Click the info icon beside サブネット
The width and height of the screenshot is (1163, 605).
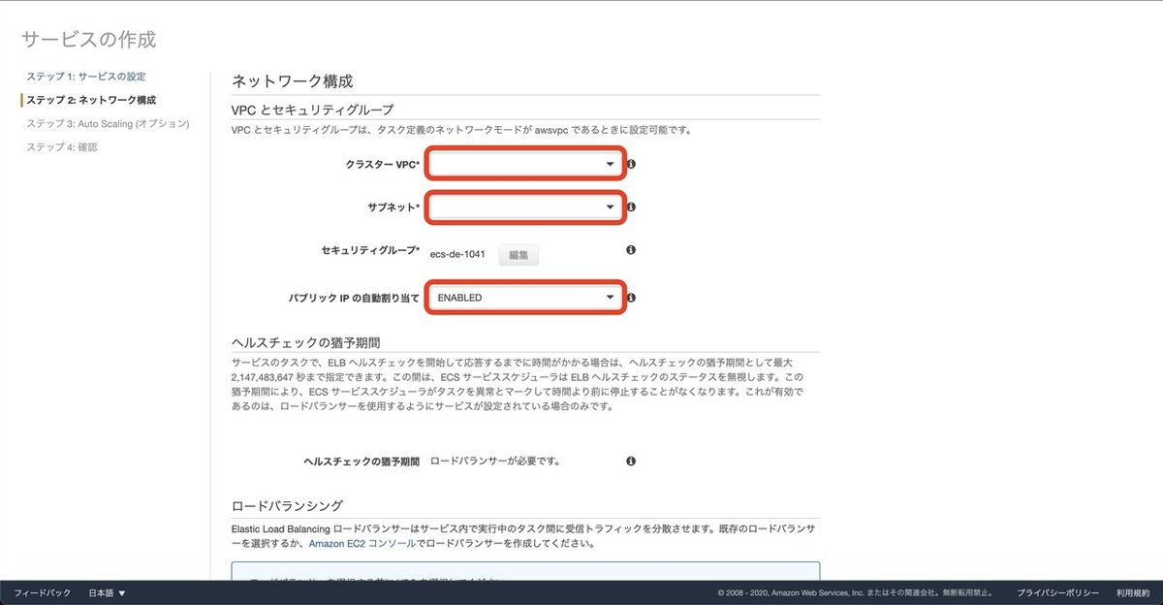[x=631, y=207]
